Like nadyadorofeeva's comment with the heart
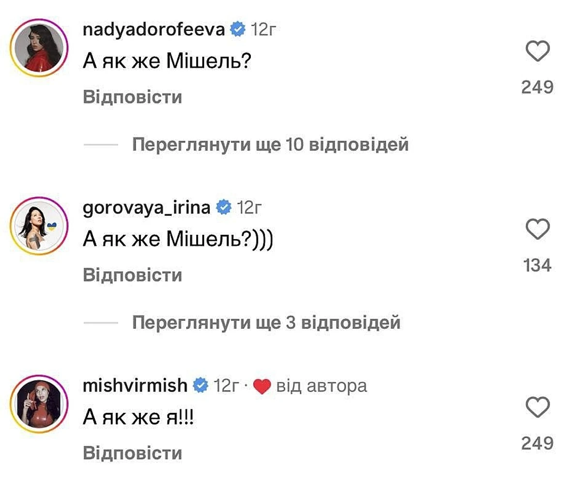The height and width of the screenshot is (485, 581). pos(537,51)
